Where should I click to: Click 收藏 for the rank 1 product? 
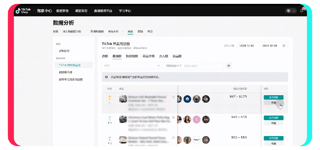(273, 103)
